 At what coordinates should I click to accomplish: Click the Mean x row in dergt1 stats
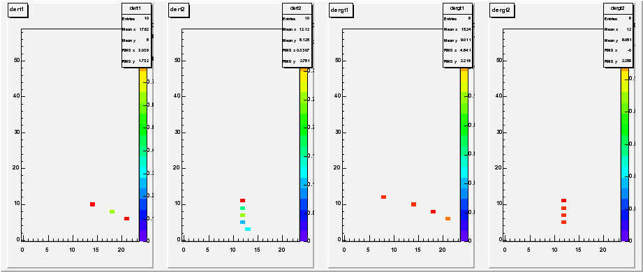tap(457, 29)
